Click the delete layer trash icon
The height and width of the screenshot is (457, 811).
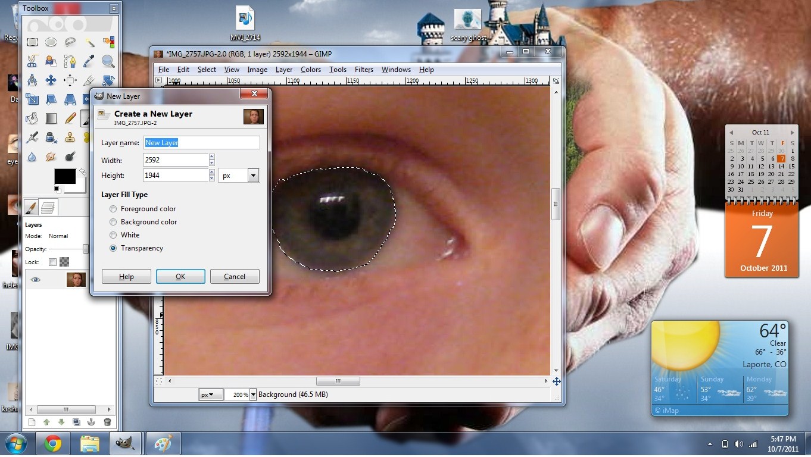tap(107, 422)
